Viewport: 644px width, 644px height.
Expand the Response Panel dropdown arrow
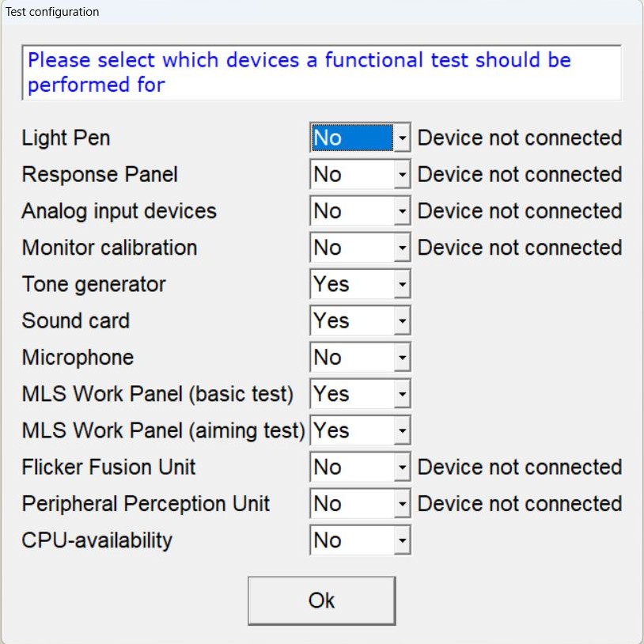click(402, 175)
